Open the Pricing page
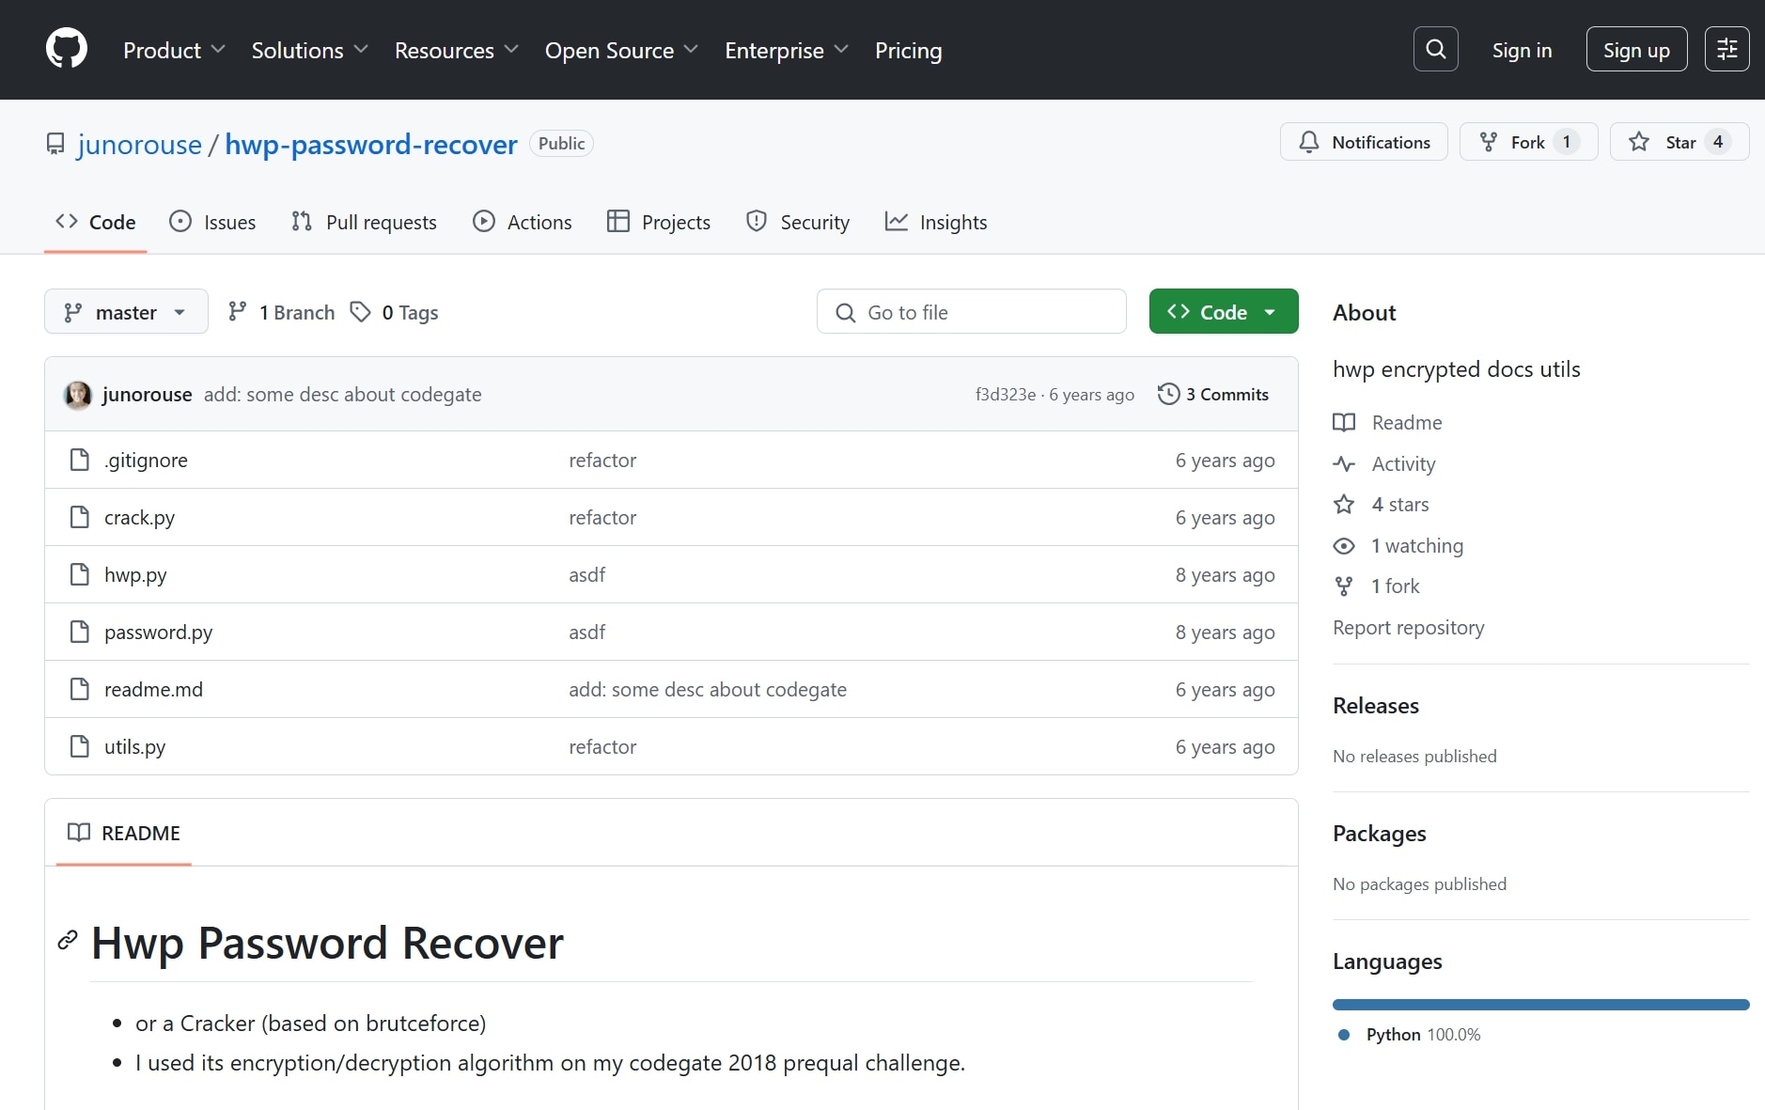1765x1110 pixels. click(x=908, y=50)
